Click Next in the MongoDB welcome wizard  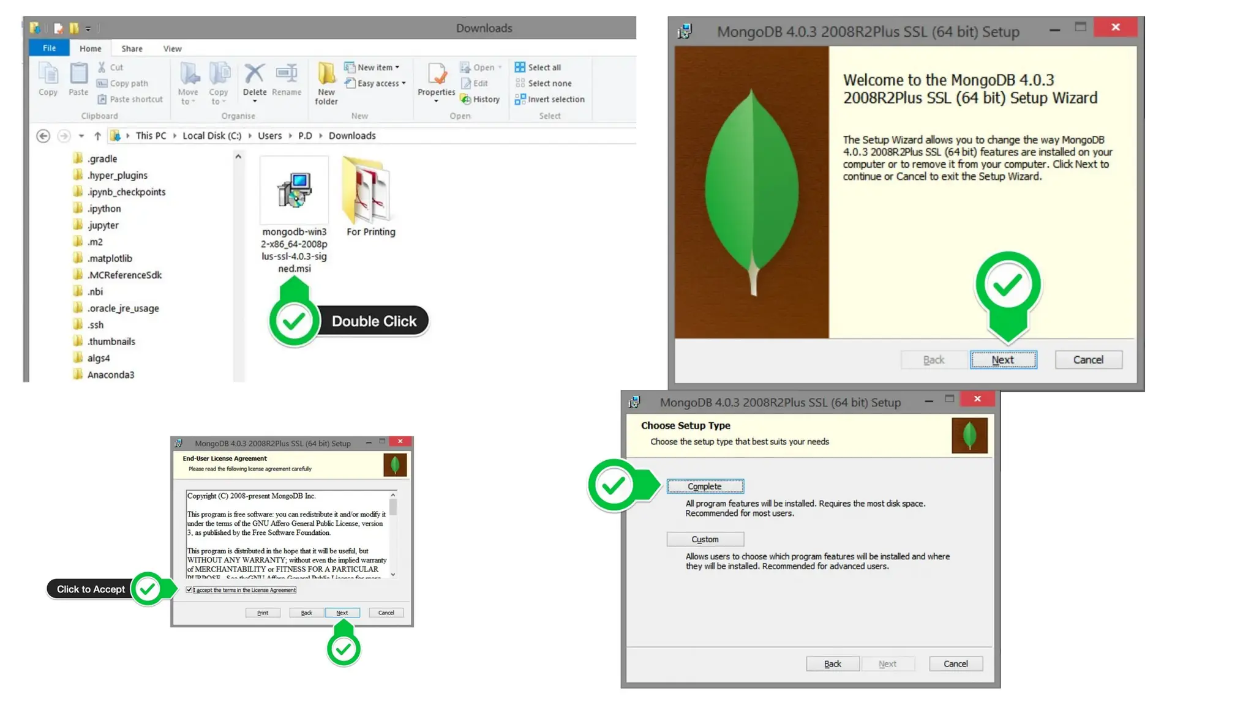coord(1003,360)
